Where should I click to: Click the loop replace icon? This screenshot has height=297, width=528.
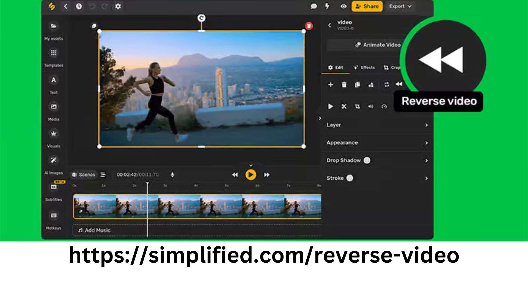(x=386, y=85)
